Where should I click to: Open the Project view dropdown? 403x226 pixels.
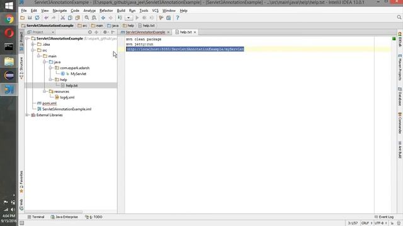point(41,32)
